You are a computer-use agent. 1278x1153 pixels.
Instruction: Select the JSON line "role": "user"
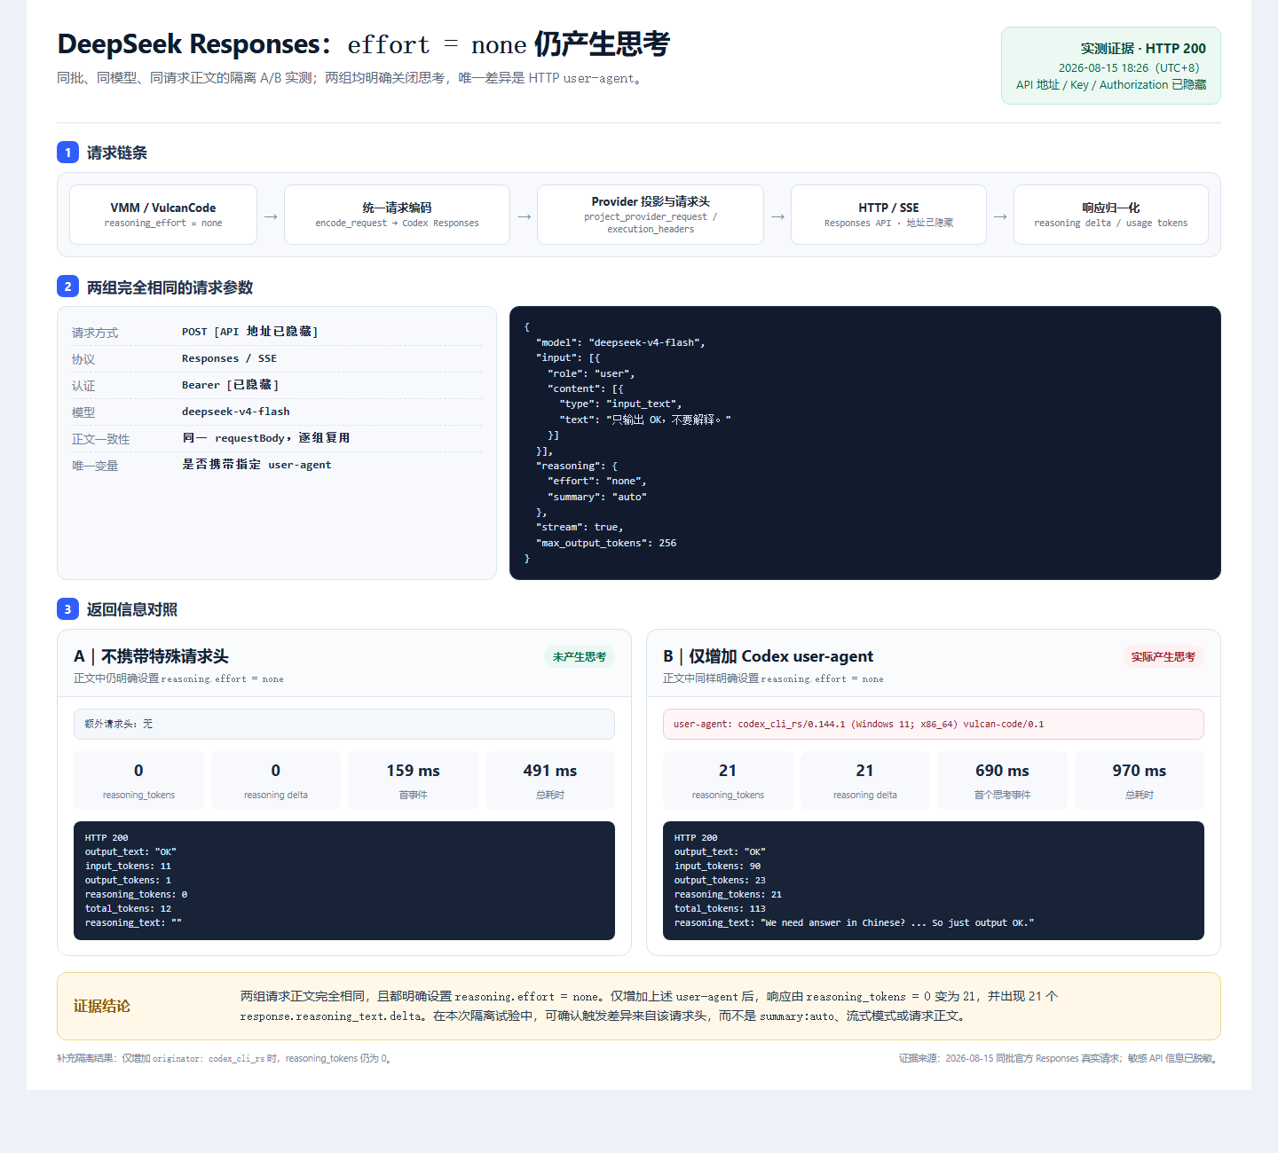591,373
